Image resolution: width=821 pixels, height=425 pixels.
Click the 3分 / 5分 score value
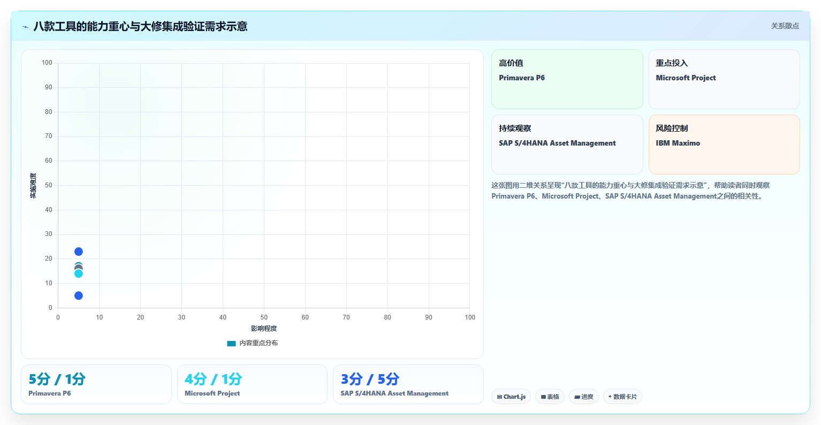370,379
